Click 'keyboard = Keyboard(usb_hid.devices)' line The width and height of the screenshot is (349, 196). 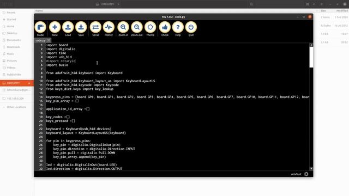[x=79, y=129]
